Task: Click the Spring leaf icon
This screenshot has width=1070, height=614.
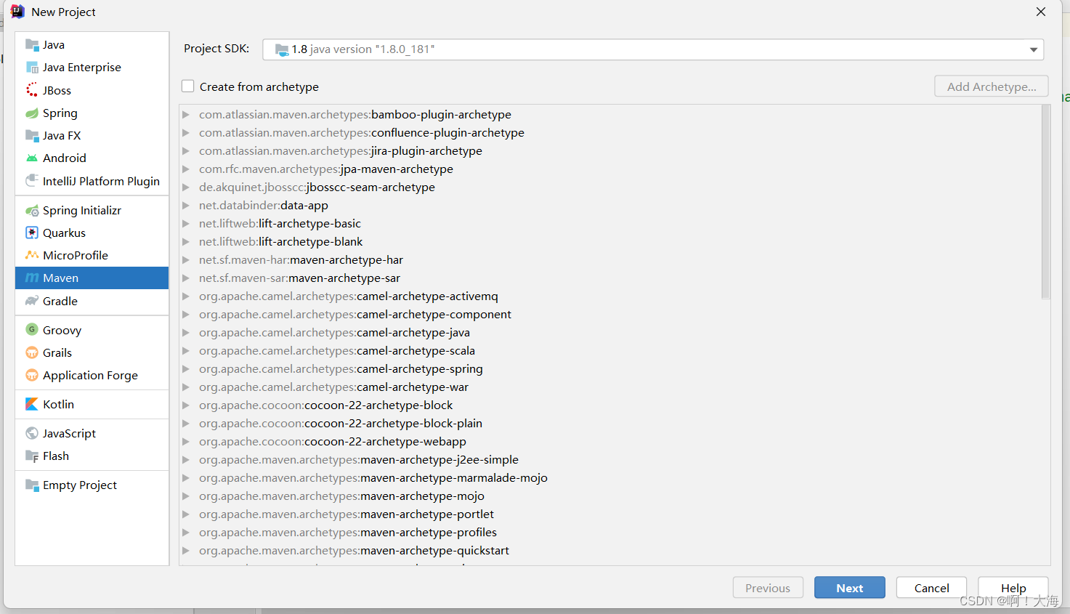Action: click(x=32, y=113)
